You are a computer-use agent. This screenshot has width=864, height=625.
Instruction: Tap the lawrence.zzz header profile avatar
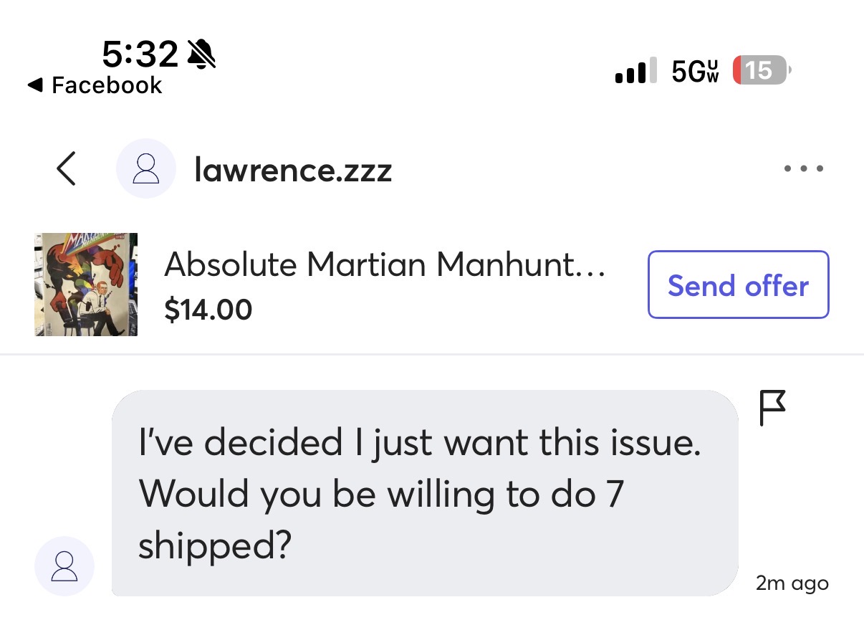146,169
